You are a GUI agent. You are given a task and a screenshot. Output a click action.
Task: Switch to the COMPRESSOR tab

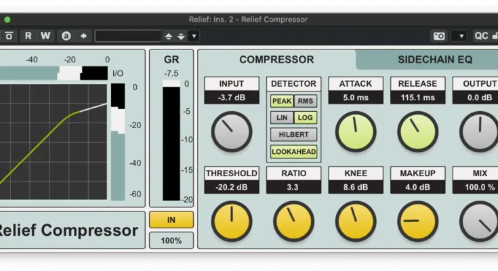point(276,60)
